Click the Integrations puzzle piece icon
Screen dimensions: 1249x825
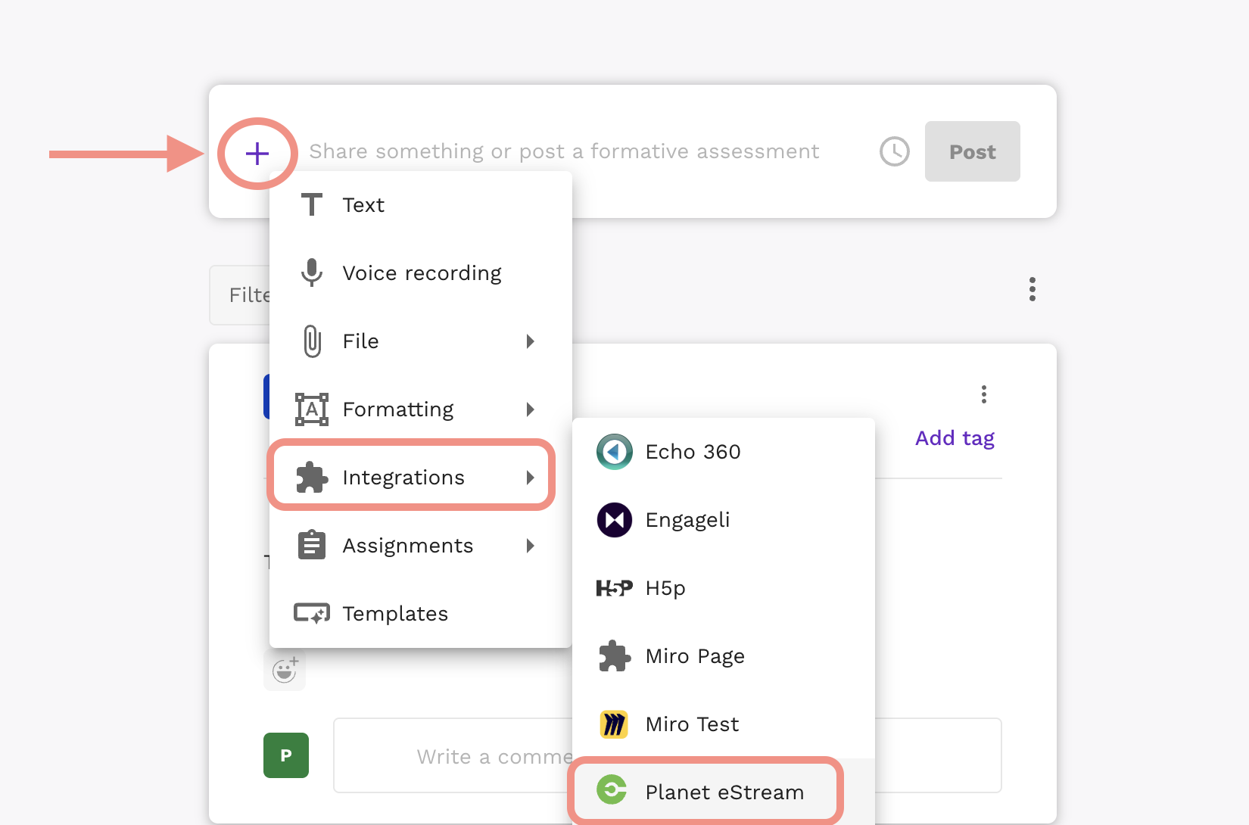[x=312, y=478]
